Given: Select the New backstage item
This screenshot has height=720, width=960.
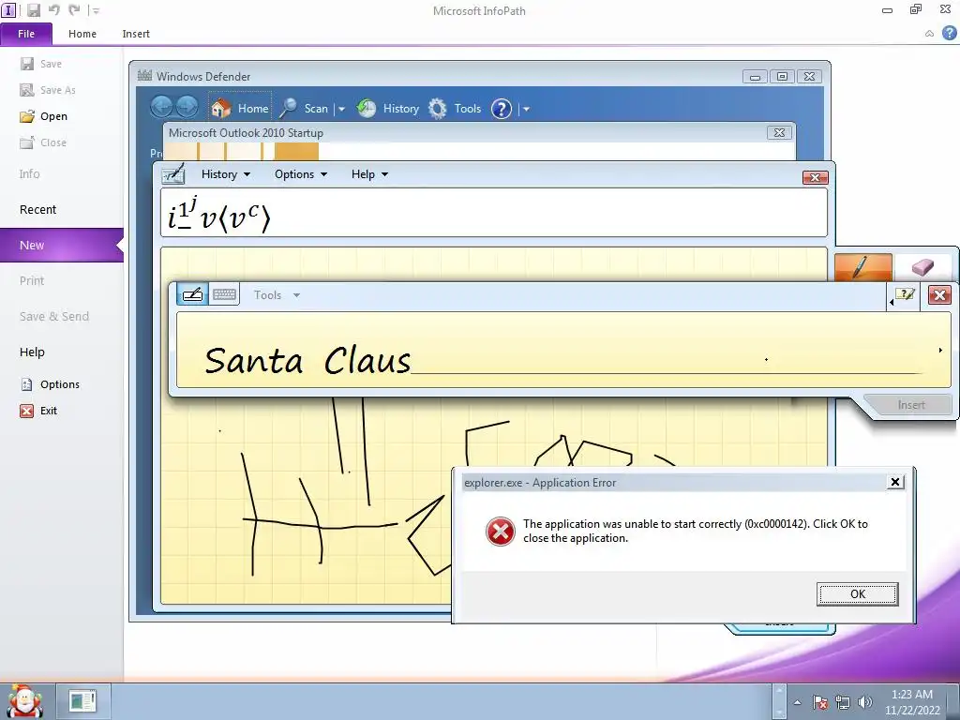Looking at the screenshot, I should [61, 245].
